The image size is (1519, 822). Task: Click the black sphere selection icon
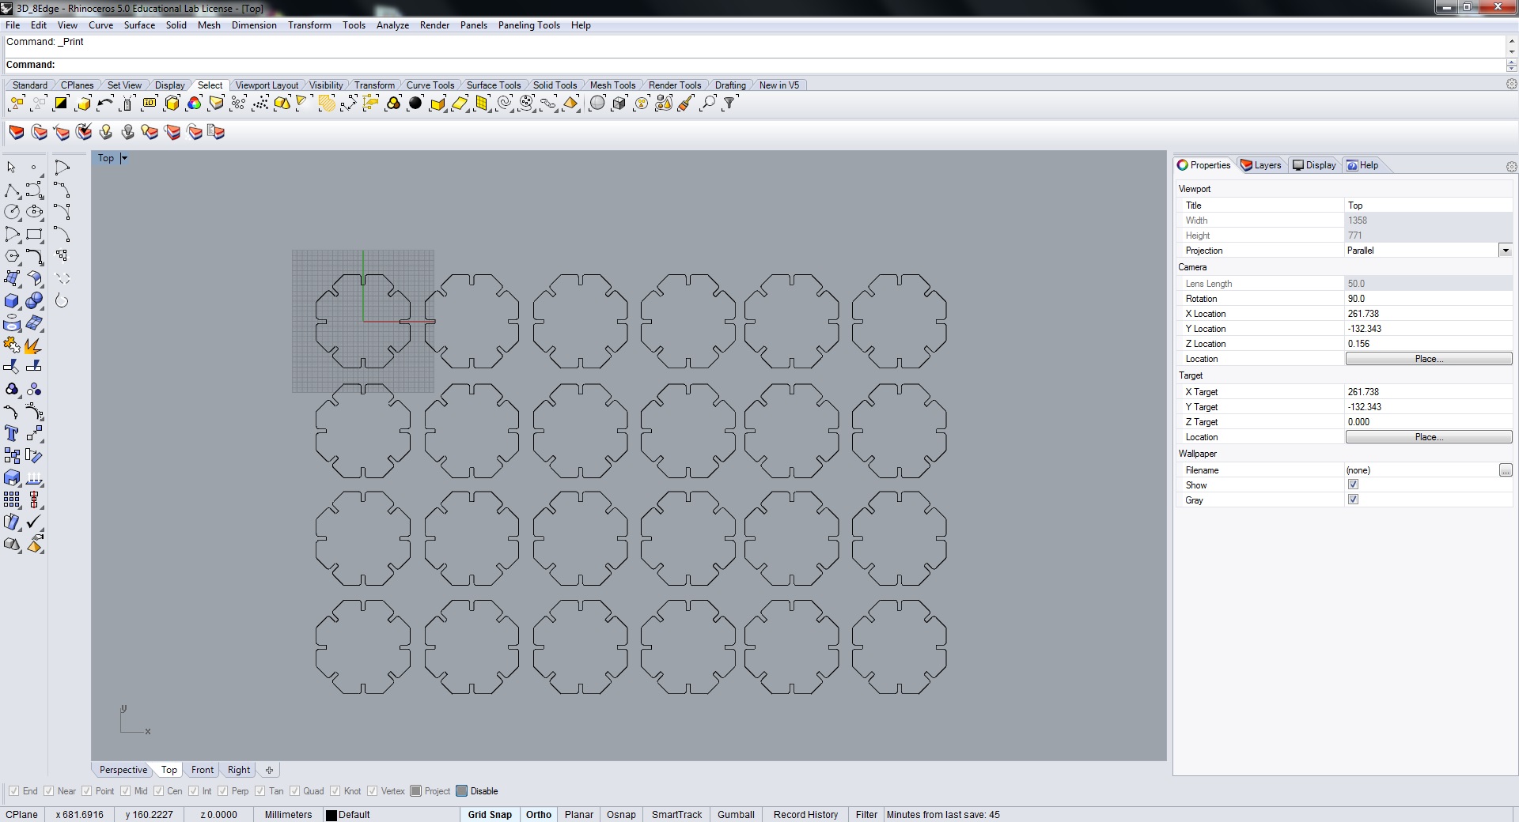(x=415, y=104)
